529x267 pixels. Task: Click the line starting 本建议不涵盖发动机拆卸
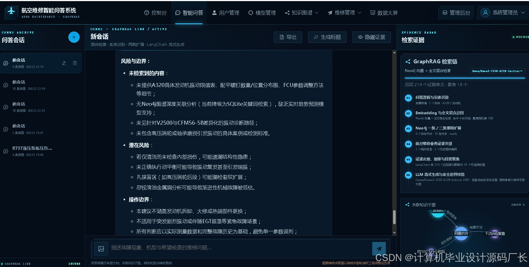191,211
